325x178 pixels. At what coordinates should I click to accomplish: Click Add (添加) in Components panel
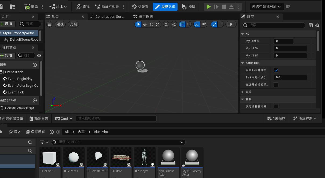coord(7,24)
